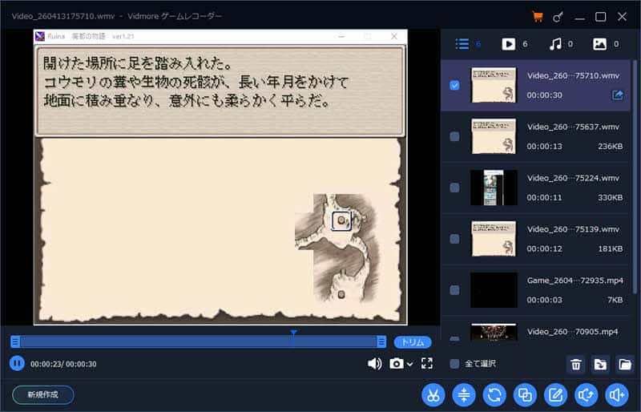641x412 pixels.
Task: Check the Video_260···75139.wmv checkbox
Action: [454, 239]
